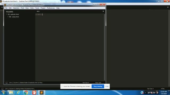This screenshot has width=170, height=95.
Task: Click the front window vertical scrollbar
Action: pyautogui.click(x=104, y=47)
